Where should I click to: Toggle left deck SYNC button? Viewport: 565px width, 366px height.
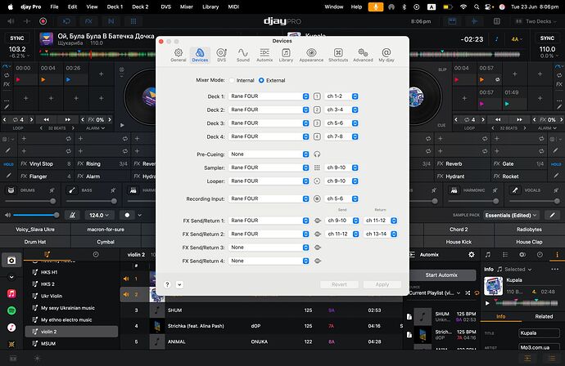(x=17, y=38)
